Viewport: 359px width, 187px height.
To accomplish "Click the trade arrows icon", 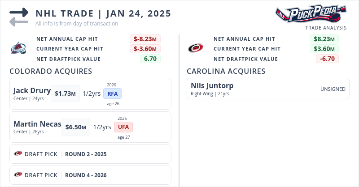I will pyautogui.click(x=19, y=17).
